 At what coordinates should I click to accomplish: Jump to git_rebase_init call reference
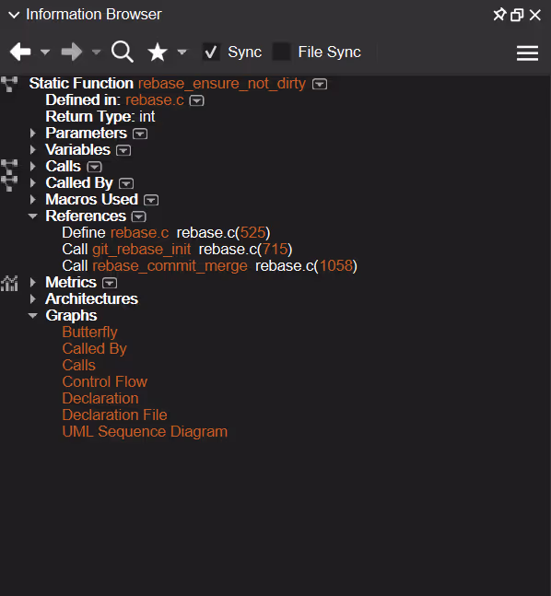[142, 250]
